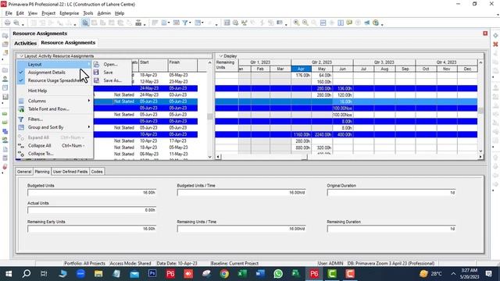Click the table vertical scrollbar down arrow
This screenshot has height=281, width=500.
[x=209, y=157]
